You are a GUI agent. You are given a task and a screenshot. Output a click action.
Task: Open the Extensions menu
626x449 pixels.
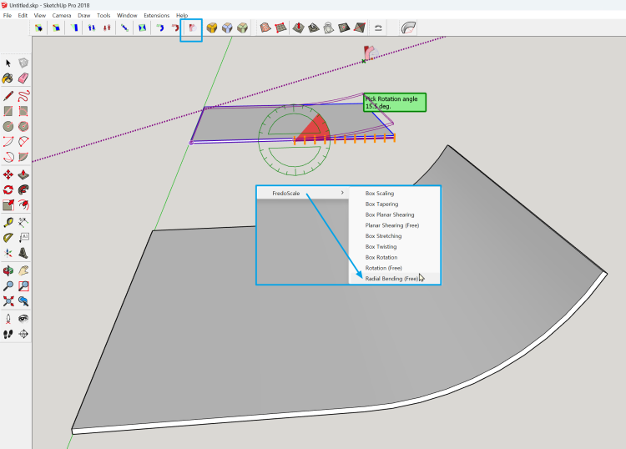tap(157, 16)
